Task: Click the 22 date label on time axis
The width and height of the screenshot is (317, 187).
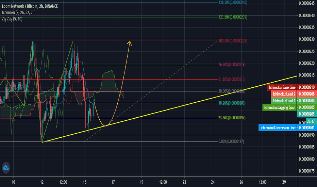Action: (x=184, y=182)
